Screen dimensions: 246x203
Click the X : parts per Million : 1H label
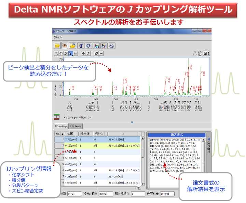pos(77,117)
